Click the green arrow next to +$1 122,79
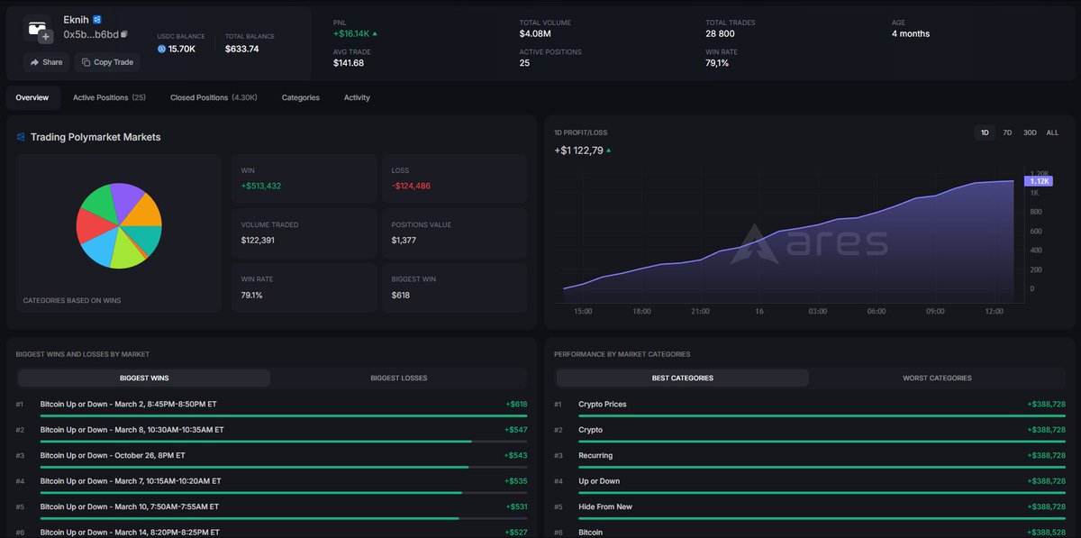The width and height of the screenshot is (1081, 538). [x=608, y=150]
